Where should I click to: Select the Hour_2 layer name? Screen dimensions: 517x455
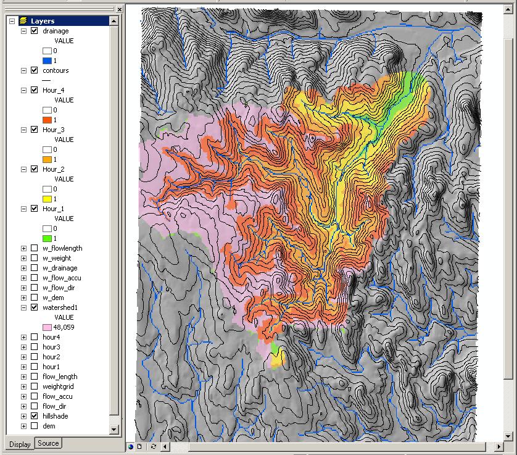click(53, 169)
